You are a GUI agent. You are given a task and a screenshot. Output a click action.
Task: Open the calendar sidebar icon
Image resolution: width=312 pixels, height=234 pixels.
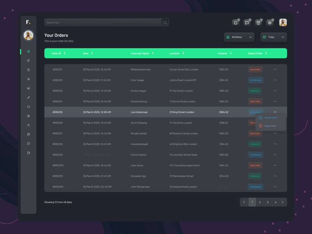[28, 134]
